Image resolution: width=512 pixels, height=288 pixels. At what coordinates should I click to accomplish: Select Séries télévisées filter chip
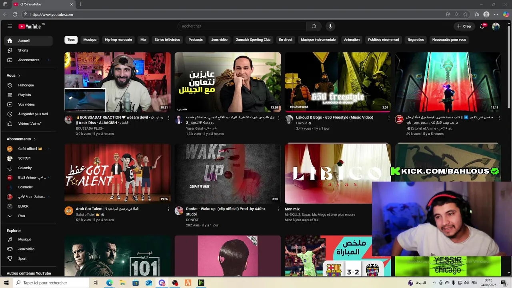pyautogui.click(x=167, y=40)
